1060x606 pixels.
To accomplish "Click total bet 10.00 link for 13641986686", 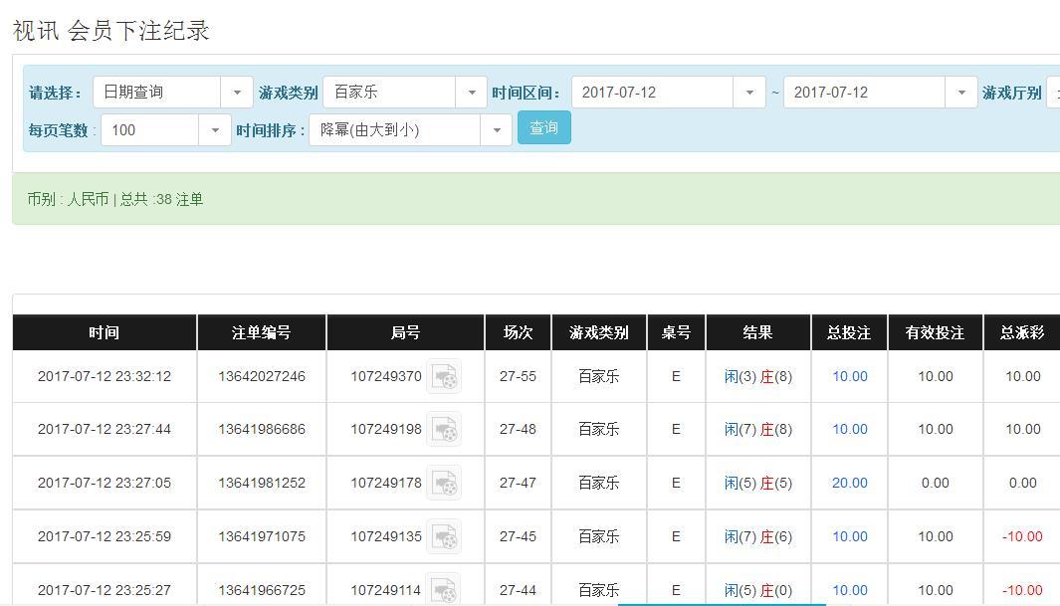I will tap(850, 429).
